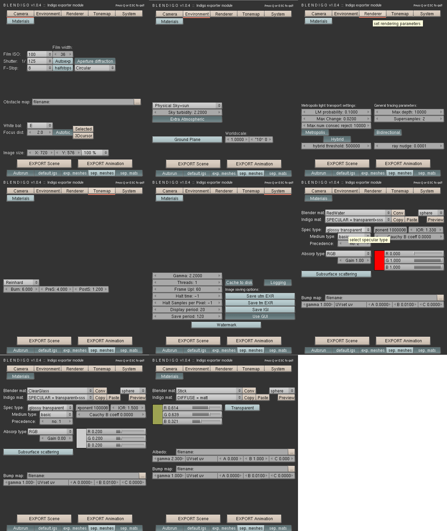The width and height of the screenshot is (447, 531).
Task: Click Copy in the ClearGlass material panel
Action: coord(100,398)
